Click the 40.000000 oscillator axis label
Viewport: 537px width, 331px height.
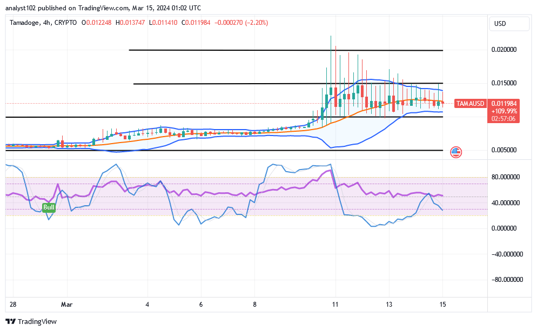point(506,202)
